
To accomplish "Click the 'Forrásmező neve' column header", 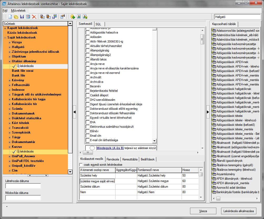I will (159, 170).
